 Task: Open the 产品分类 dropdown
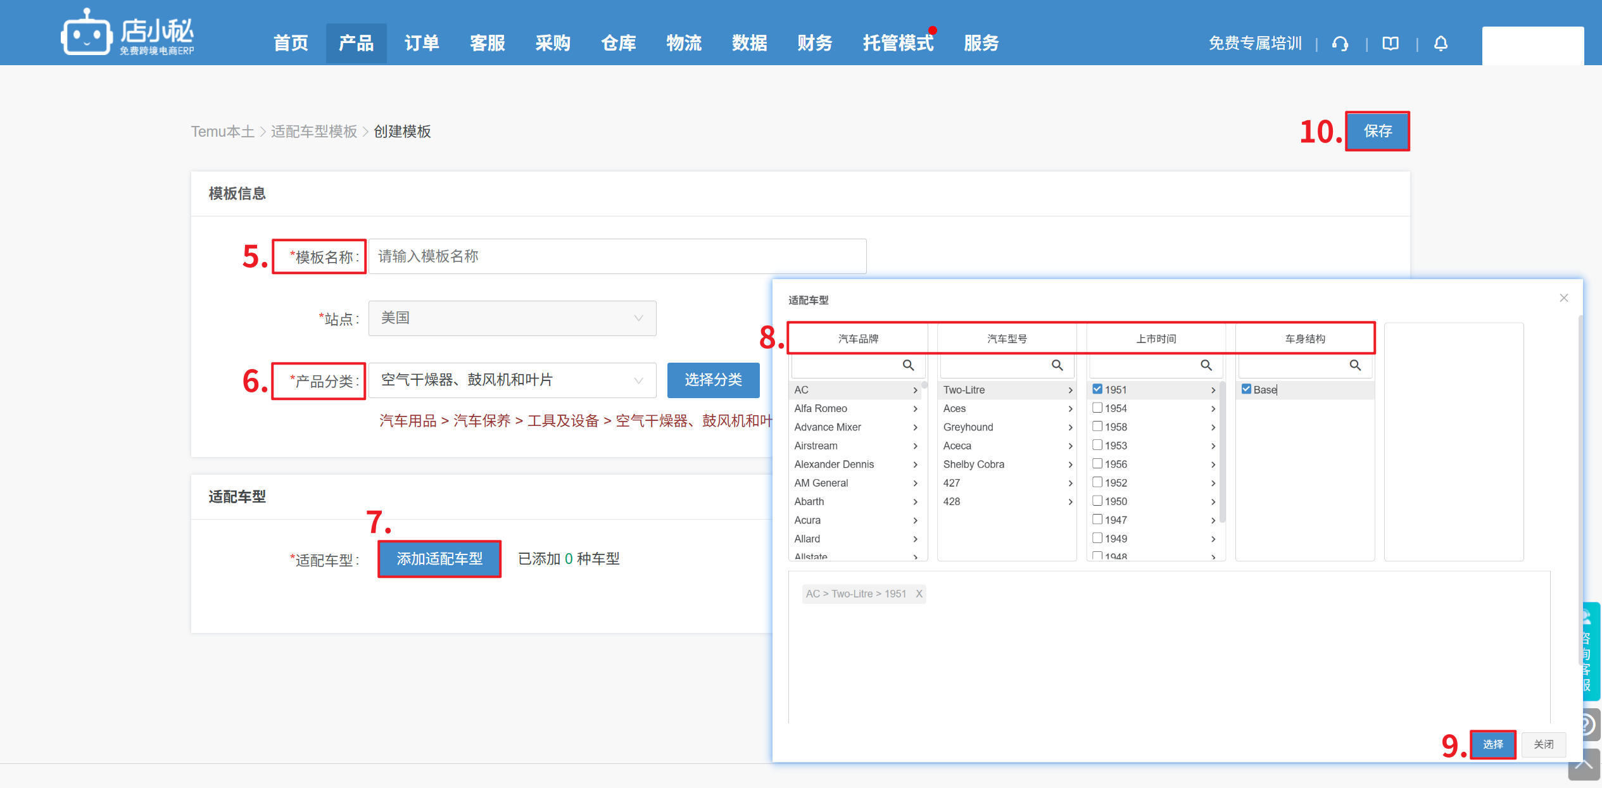(512, 380)
